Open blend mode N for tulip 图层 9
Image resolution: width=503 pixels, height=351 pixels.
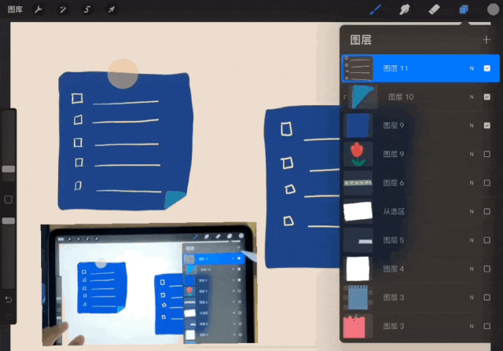[x=472, y=154]
